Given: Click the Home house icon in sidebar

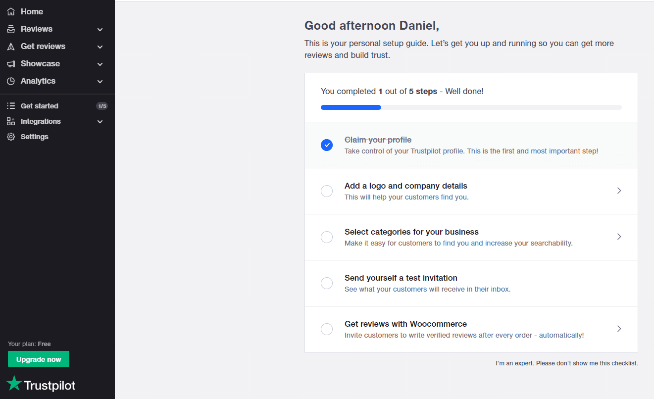Looking at the screenshot, I should point(11,11).
